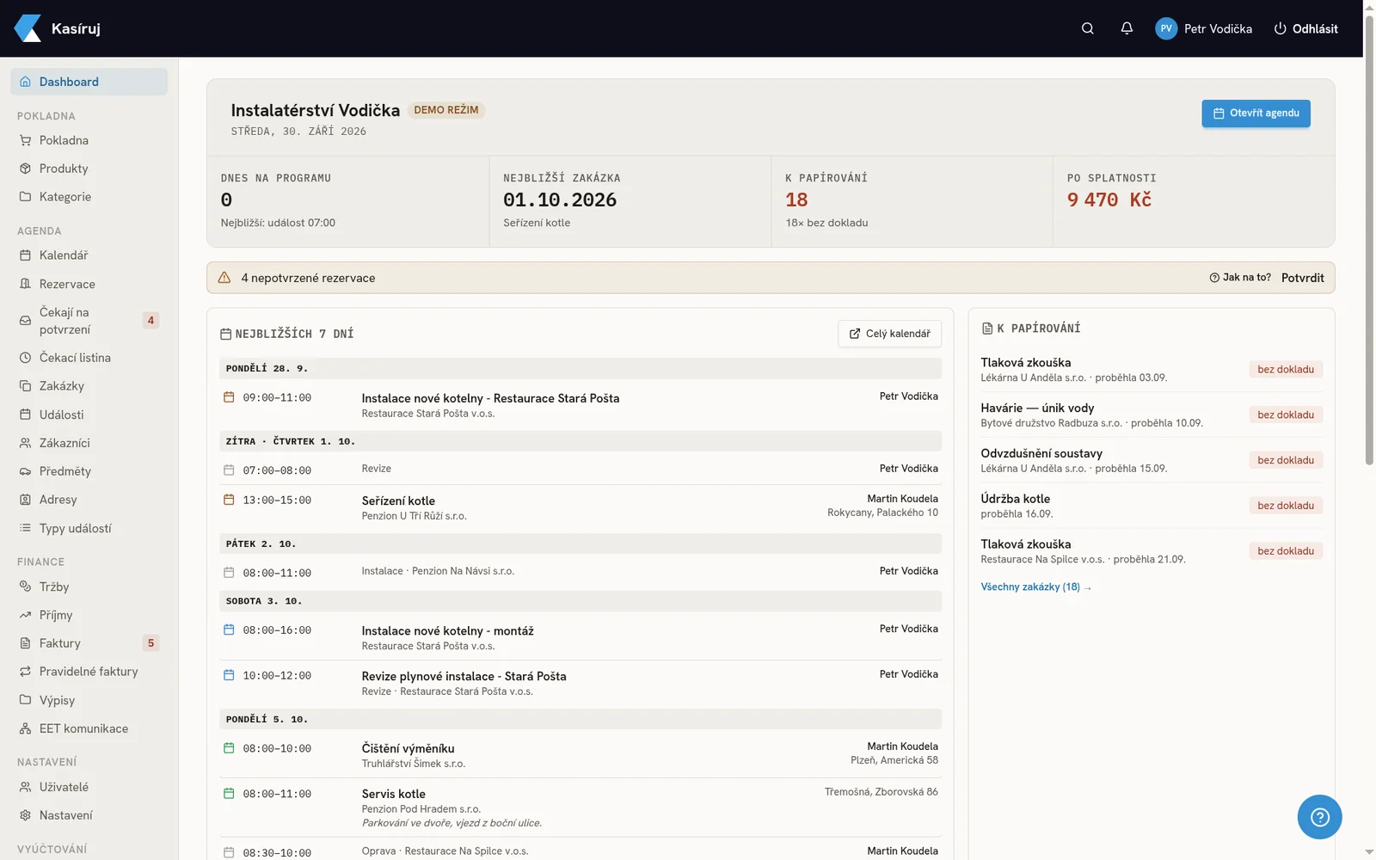The width and height of the screenshot is (1376, 860).
Task: Open Zakázky sidebar entry
Action: [x=89, y=386]
